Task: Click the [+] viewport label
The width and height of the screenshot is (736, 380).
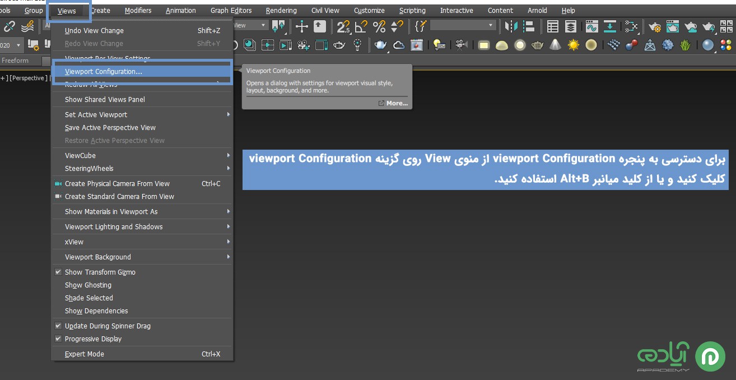Action: 3,78
